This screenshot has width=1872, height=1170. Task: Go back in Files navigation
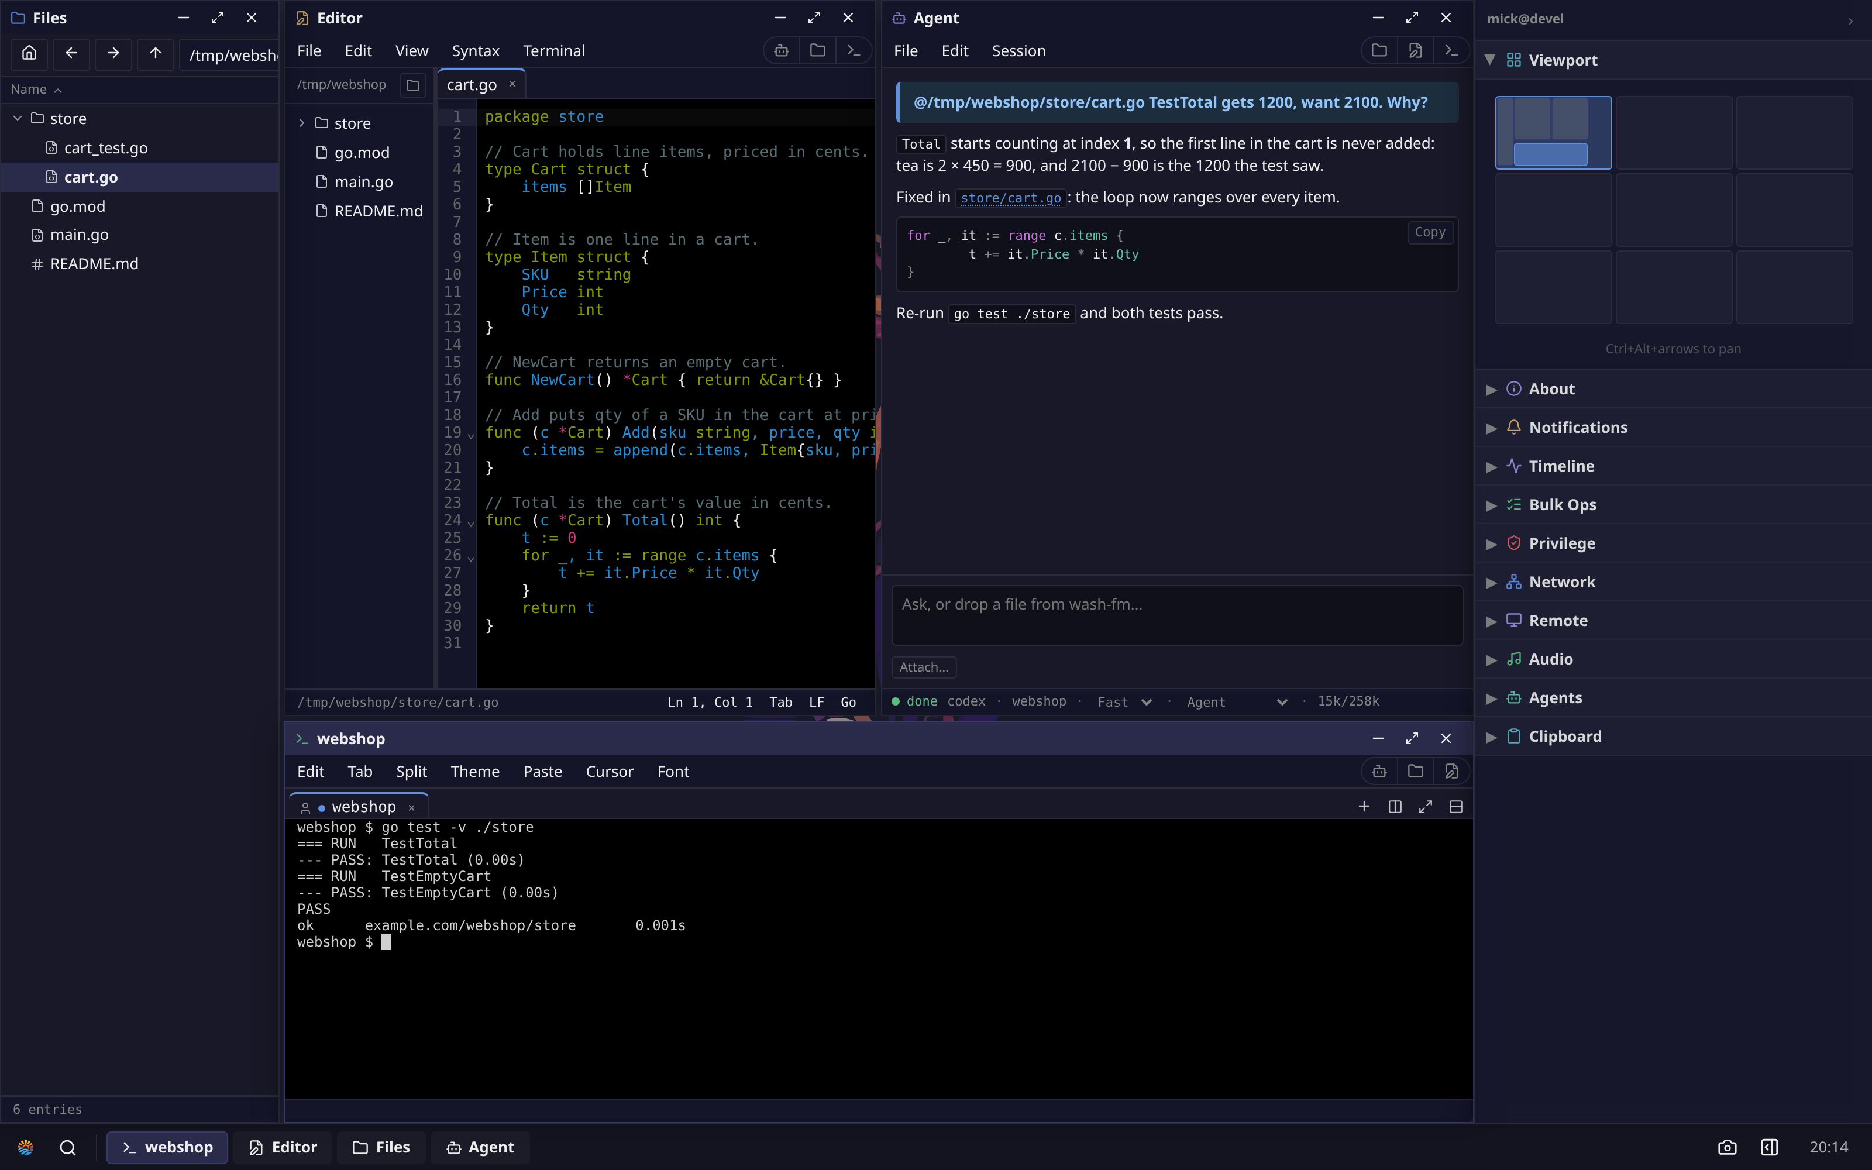click(71, 53)
